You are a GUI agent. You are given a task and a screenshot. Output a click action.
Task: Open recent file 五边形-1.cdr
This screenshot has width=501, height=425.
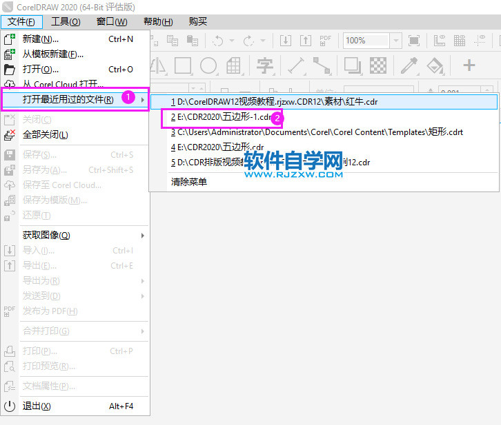coord(324,117)
